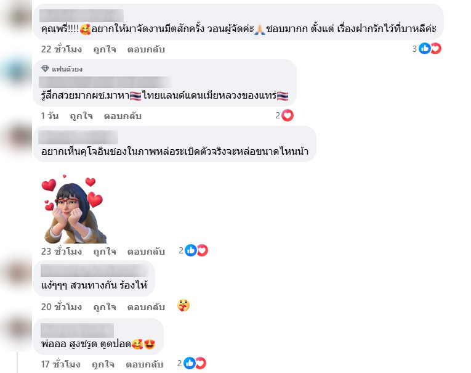Open heart reaction on the Thailand flags comment
The height and width of the screenshot is (373, 471).
[x=288, y=115]
